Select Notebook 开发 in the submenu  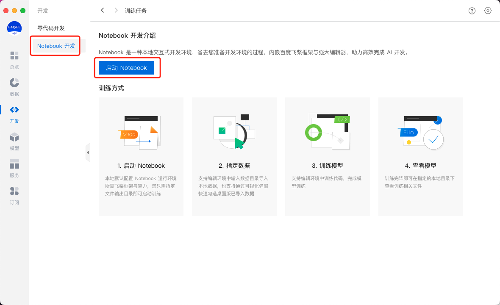click(56, 46)
